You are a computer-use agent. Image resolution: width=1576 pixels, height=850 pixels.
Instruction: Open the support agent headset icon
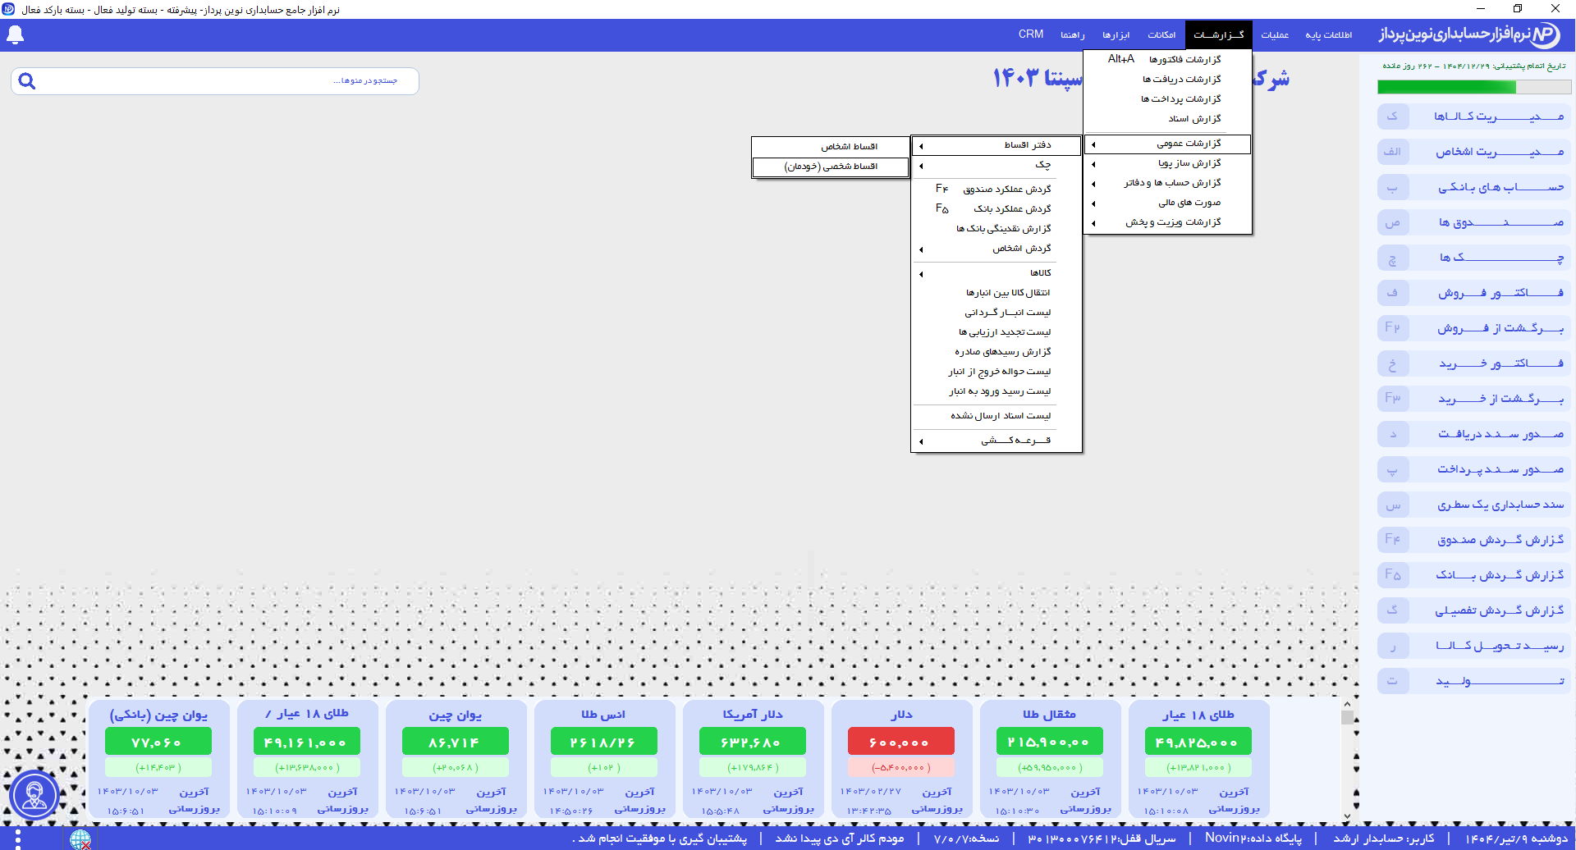[x=34, y=794]
